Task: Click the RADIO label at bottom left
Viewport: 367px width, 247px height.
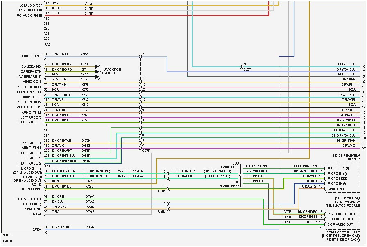Action: pyautogui.click(x=6, y=235)
